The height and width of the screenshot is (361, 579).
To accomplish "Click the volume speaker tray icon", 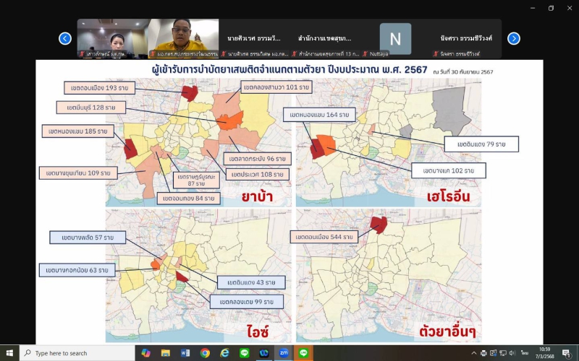I will 512,353.
